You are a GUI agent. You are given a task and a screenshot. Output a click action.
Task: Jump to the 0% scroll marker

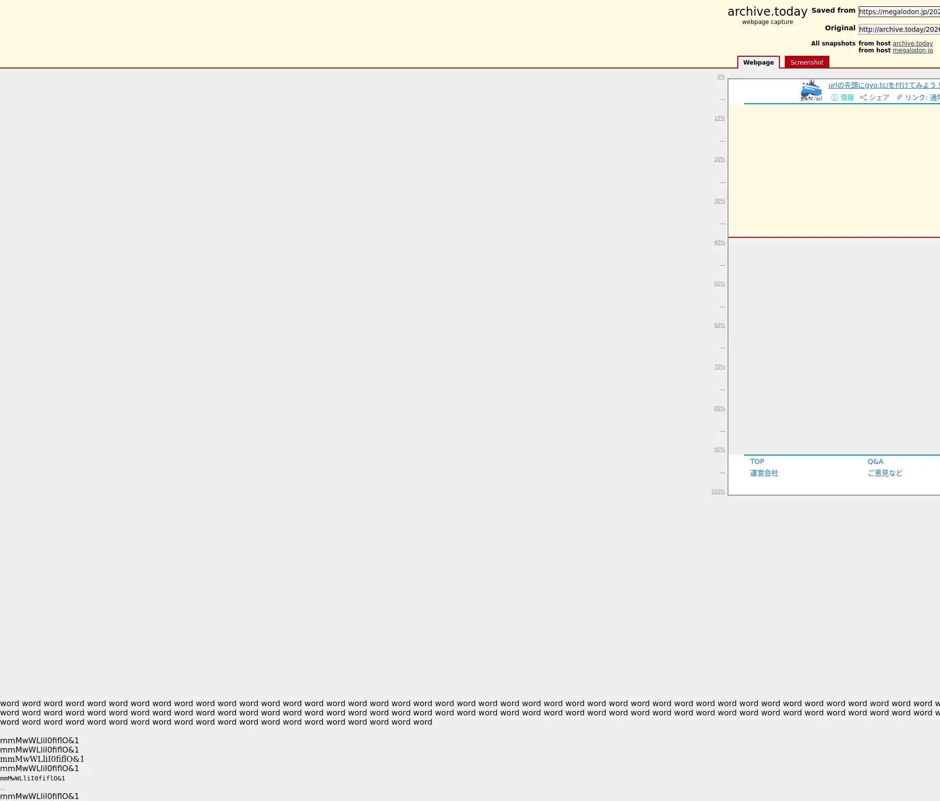[x=721, y=77]
